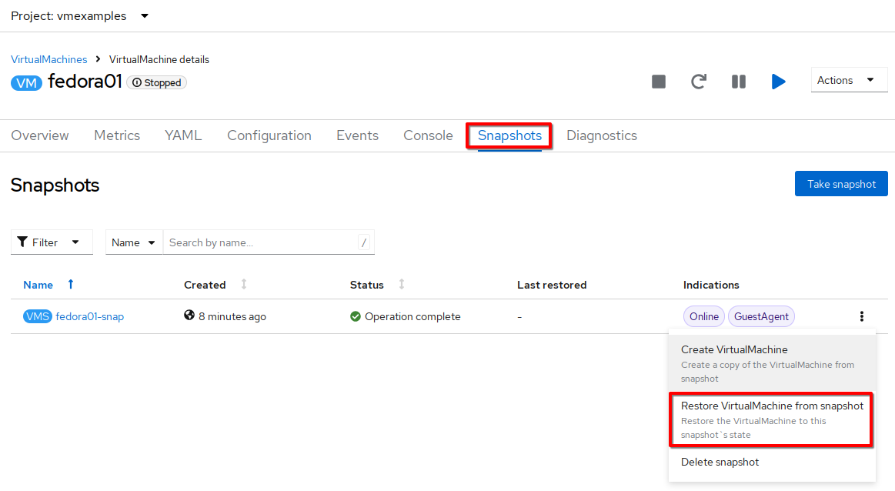Click the fedora01 heading title
The image size is (895, 491).
(x=85, y=82)
